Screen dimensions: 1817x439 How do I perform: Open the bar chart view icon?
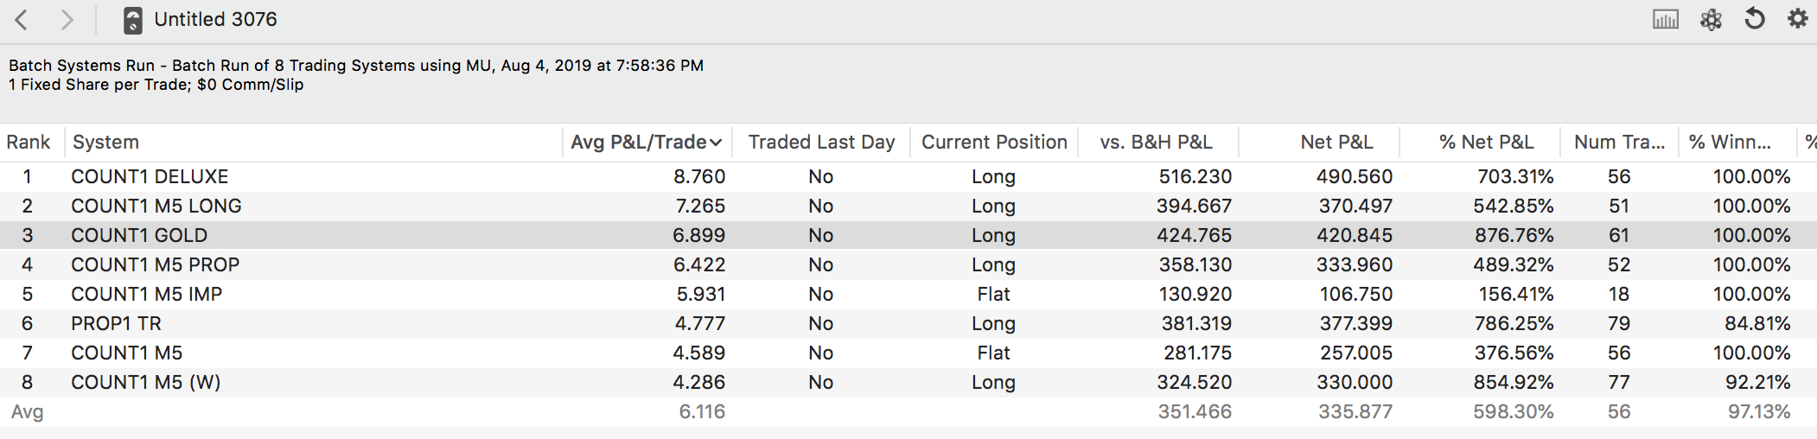coord(1665,20)
